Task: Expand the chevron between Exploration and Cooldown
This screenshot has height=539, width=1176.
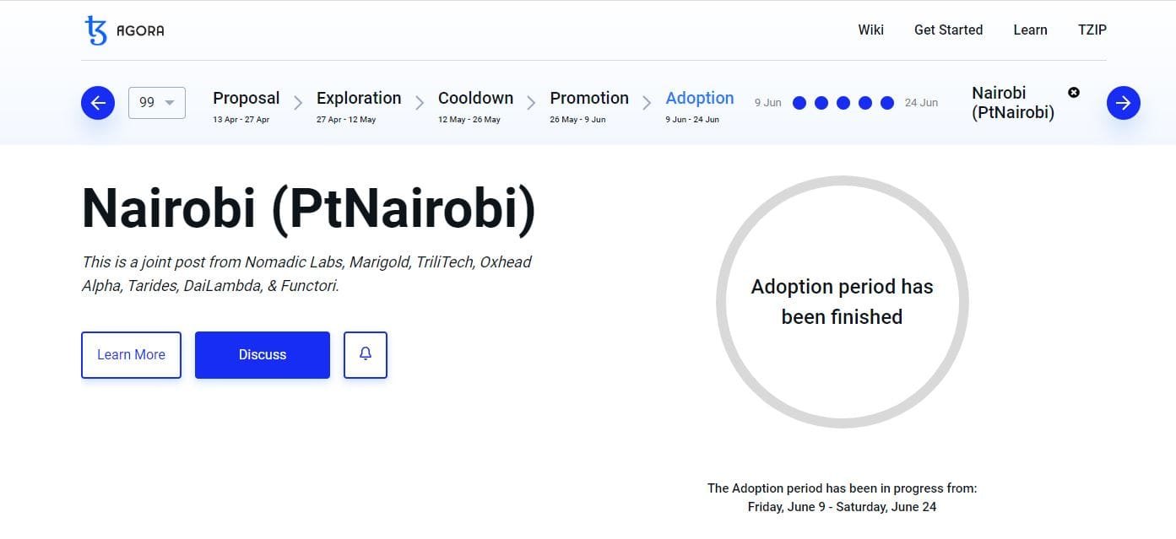Action: tap(420, 103)
